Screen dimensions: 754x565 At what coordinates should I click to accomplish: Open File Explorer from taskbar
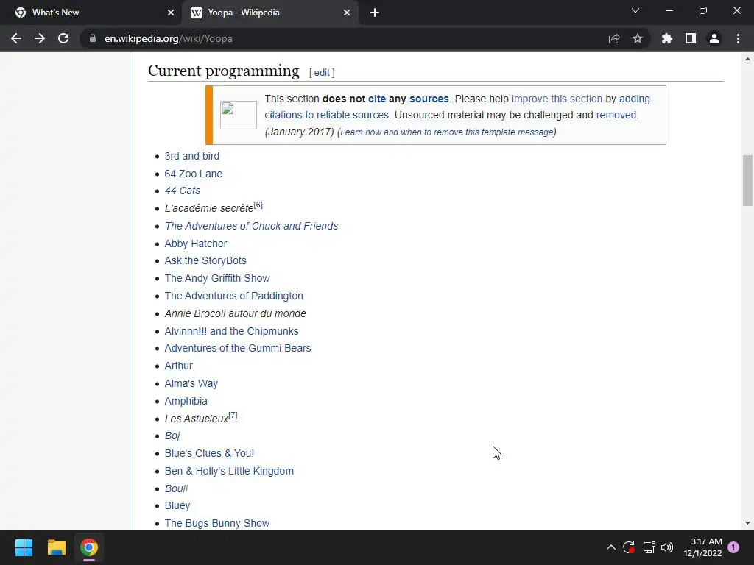point(56,547)
